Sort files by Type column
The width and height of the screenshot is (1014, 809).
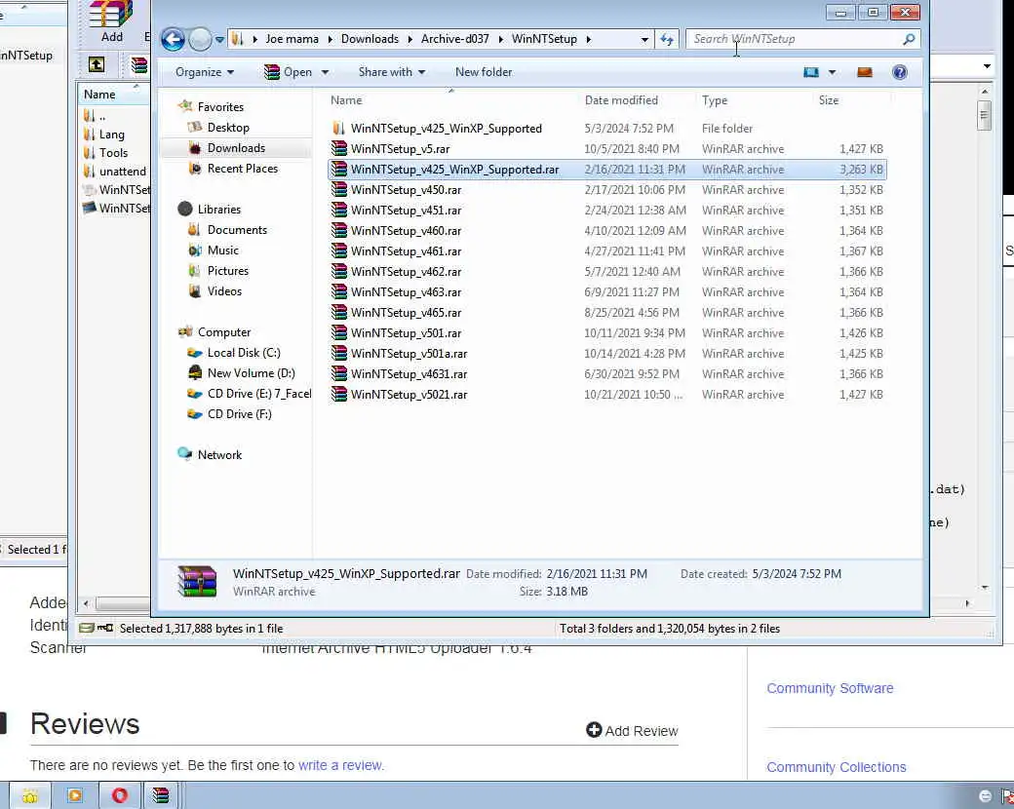tap(715, 100)
